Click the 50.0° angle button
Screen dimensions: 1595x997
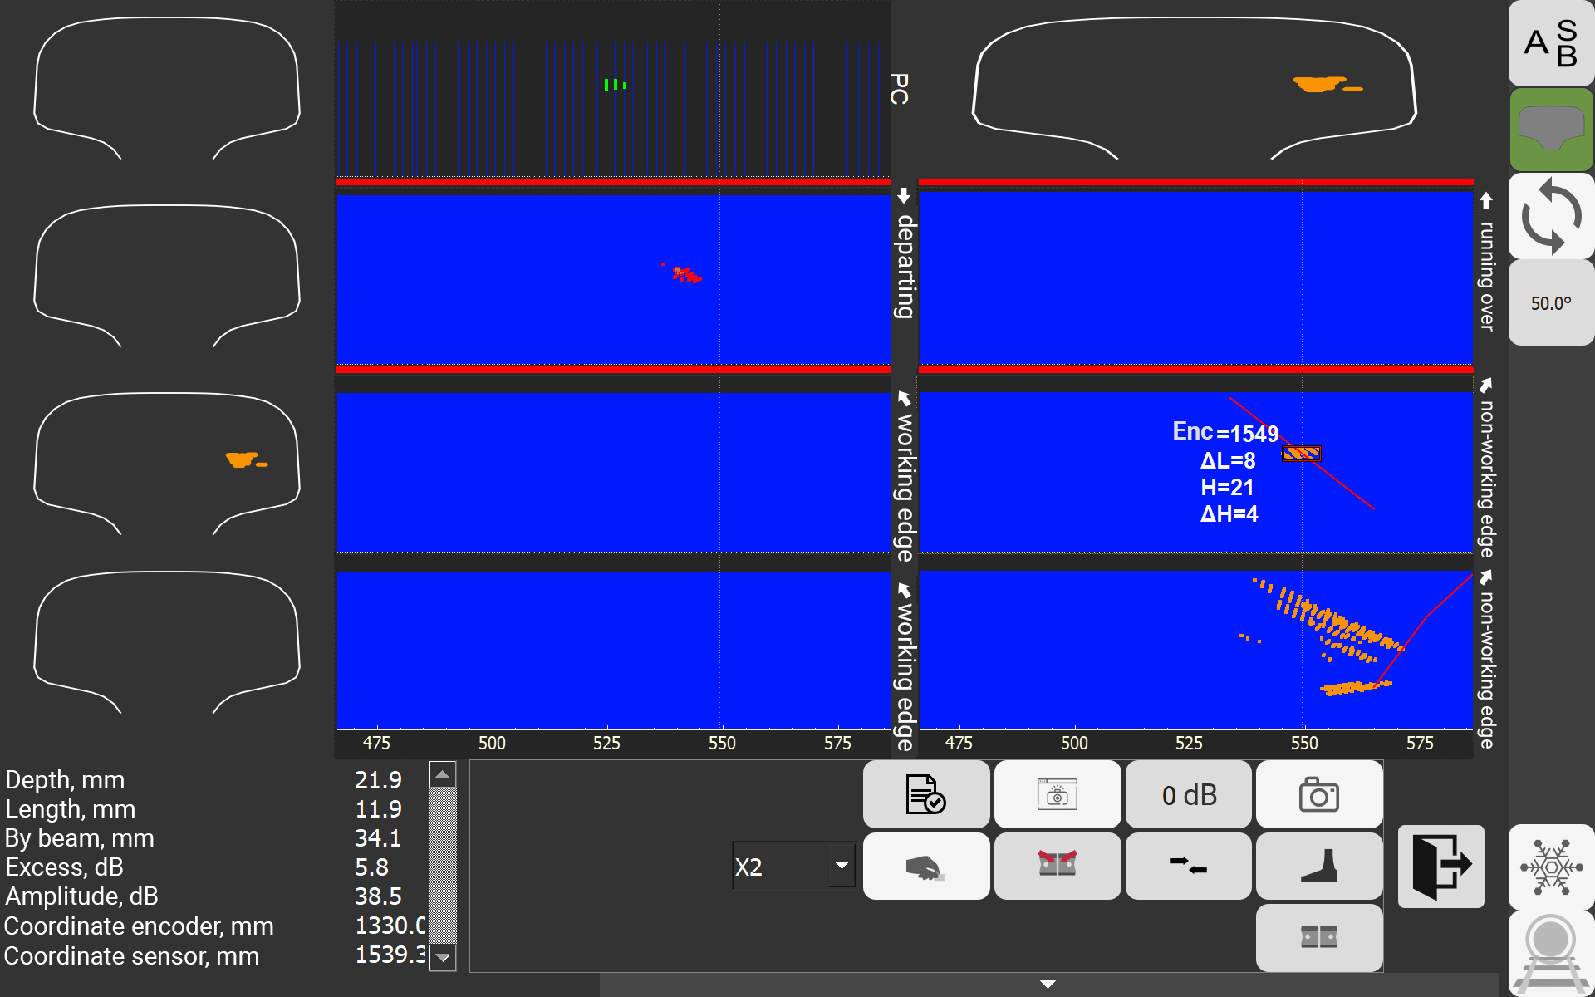(1550, 303)
